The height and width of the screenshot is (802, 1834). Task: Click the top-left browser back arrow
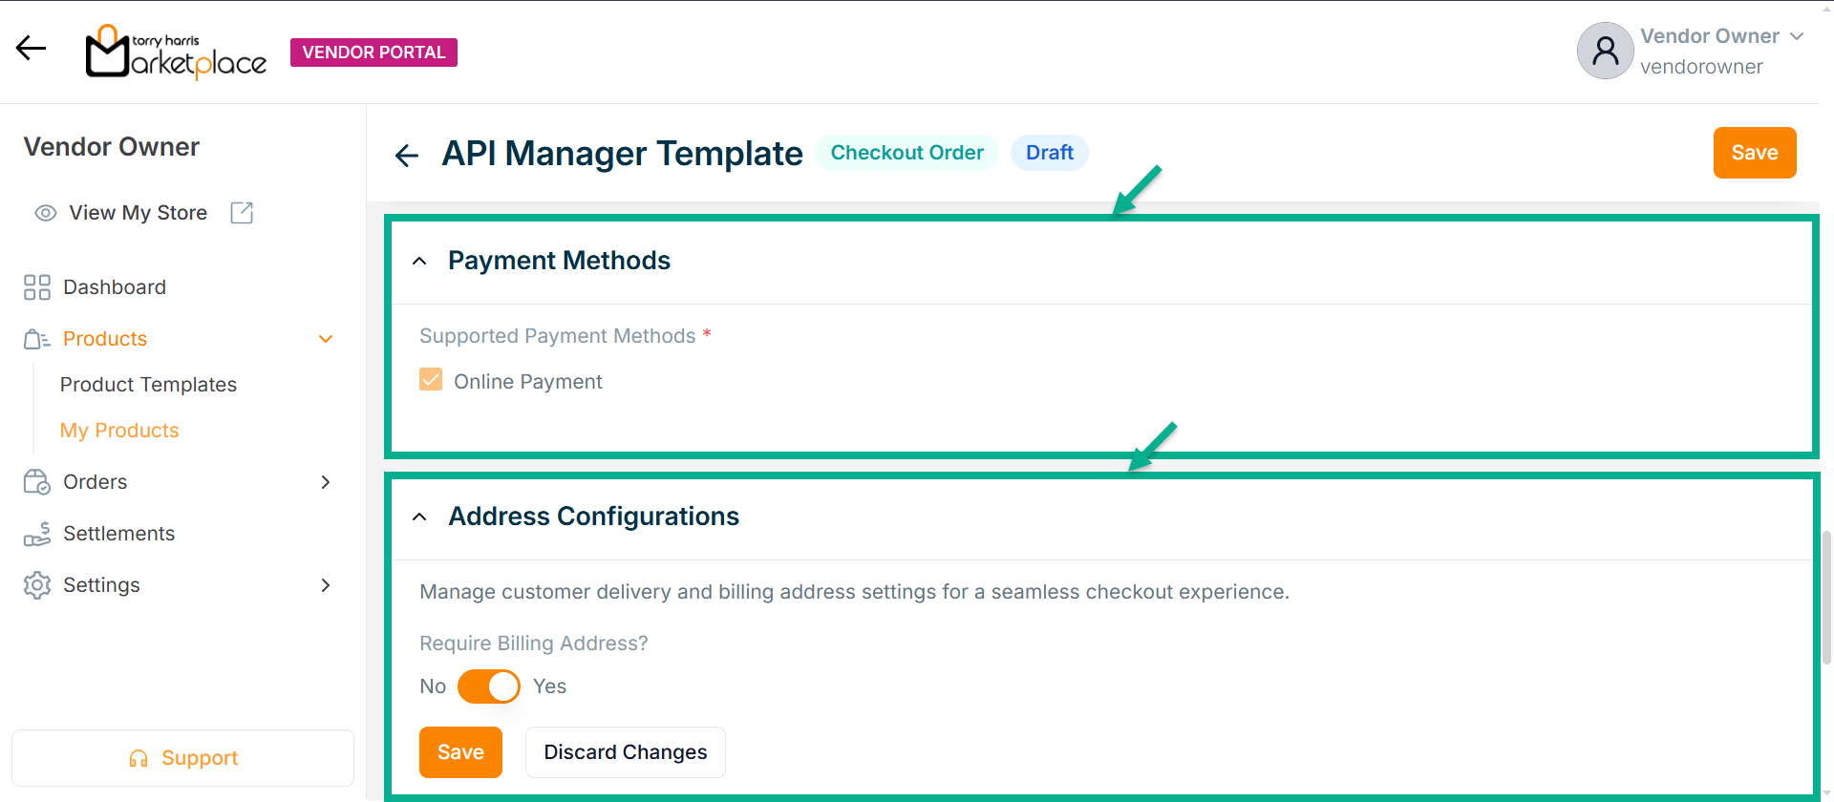(x=31, y=48)
